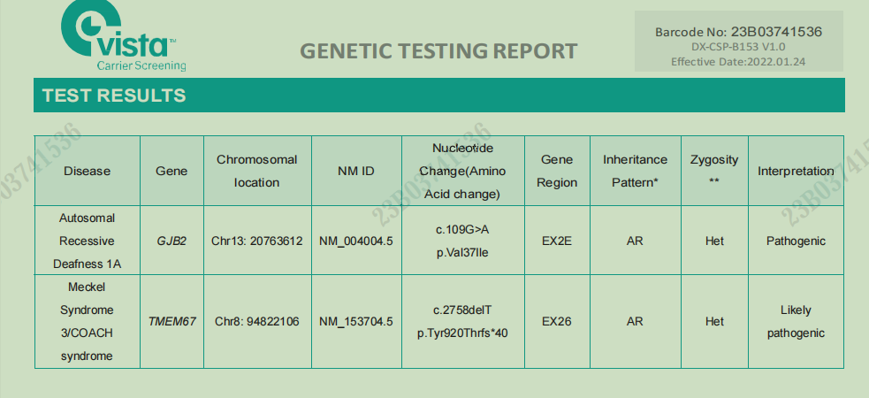
Task: Click the c.109G>A nucleotide change cell
Action: point(462,229)
